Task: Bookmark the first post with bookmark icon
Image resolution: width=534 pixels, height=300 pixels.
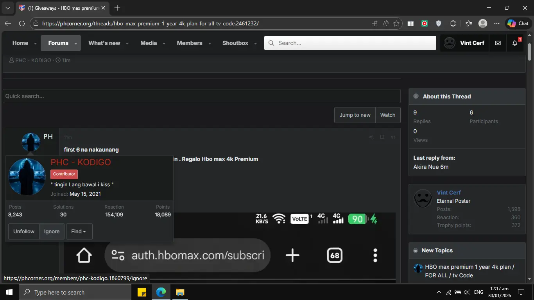Action: coord(382,137)
